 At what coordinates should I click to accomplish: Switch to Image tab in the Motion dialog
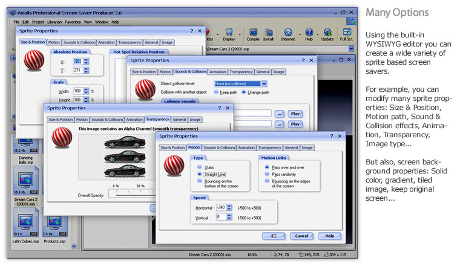pos(307,148)
